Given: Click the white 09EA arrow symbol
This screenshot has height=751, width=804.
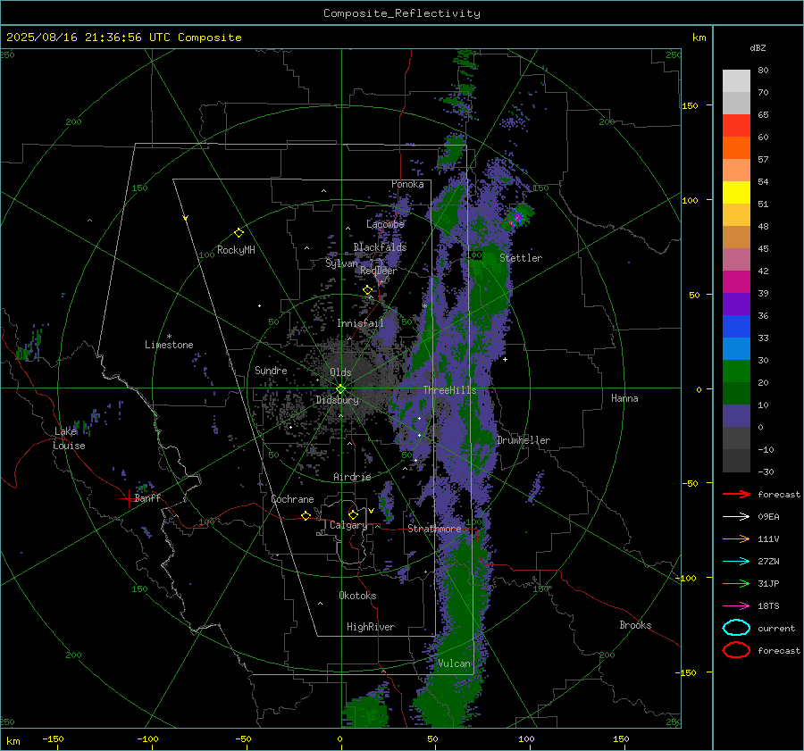Looking at the screenshot, I should 736,517.
